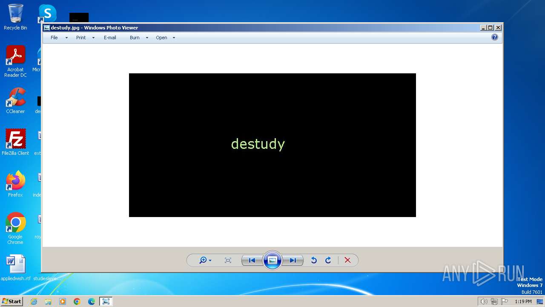
Task: Select the CCleaner desktop icon
Action: (15, 101)
